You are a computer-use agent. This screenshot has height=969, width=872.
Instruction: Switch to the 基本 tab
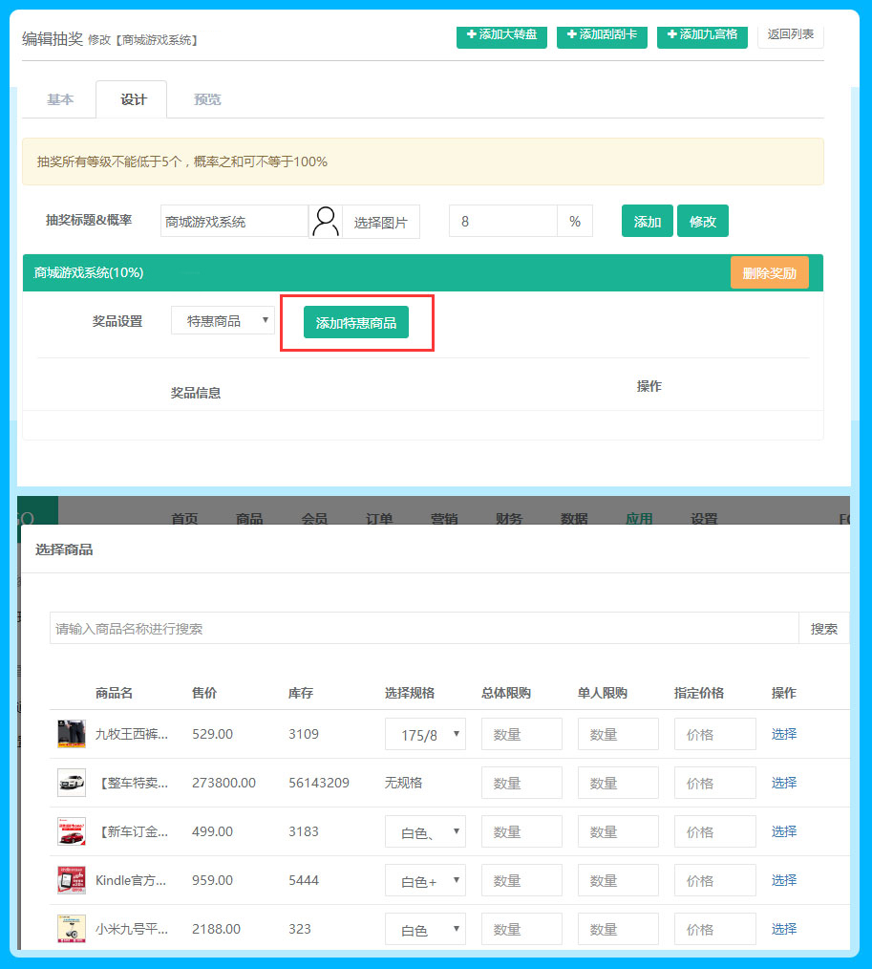[x=60, y=99]
